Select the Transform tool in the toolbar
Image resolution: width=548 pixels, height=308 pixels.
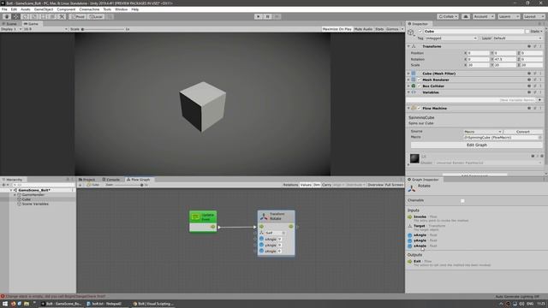(52, 16)
